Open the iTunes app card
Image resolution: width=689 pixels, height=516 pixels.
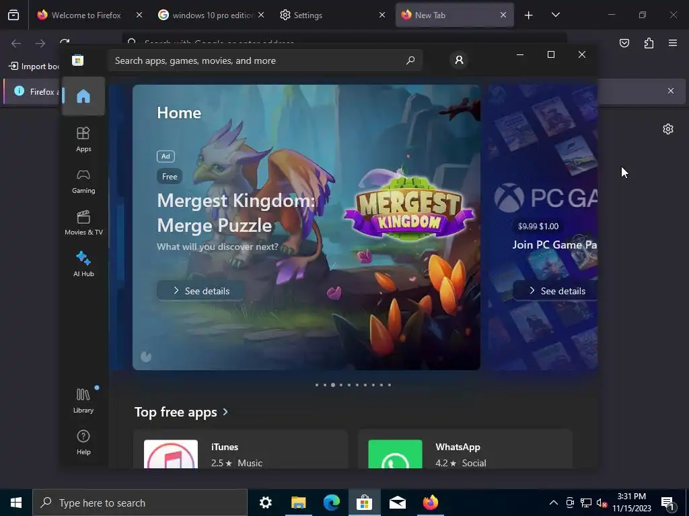pyautogui.click(x=241, y=449)
